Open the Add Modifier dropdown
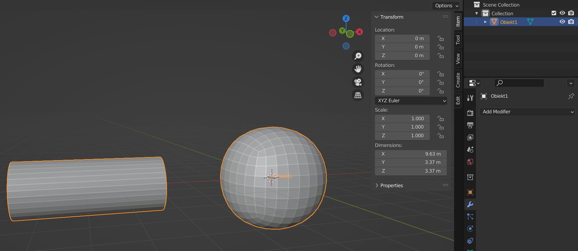 tap(527, 112)
